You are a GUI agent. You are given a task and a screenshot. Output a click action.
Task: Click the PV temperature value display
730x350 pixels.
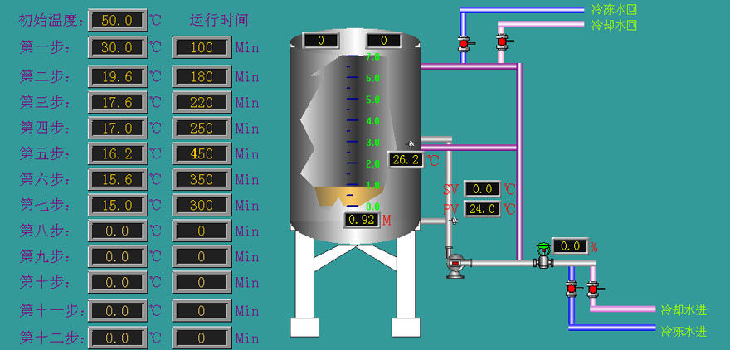[482, 209]
